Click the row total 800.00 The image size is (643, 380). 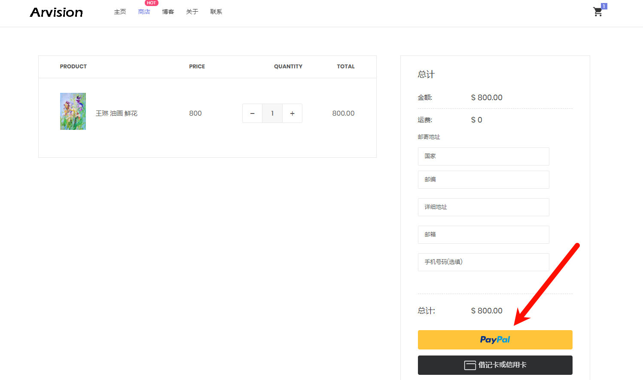(343, 113)
